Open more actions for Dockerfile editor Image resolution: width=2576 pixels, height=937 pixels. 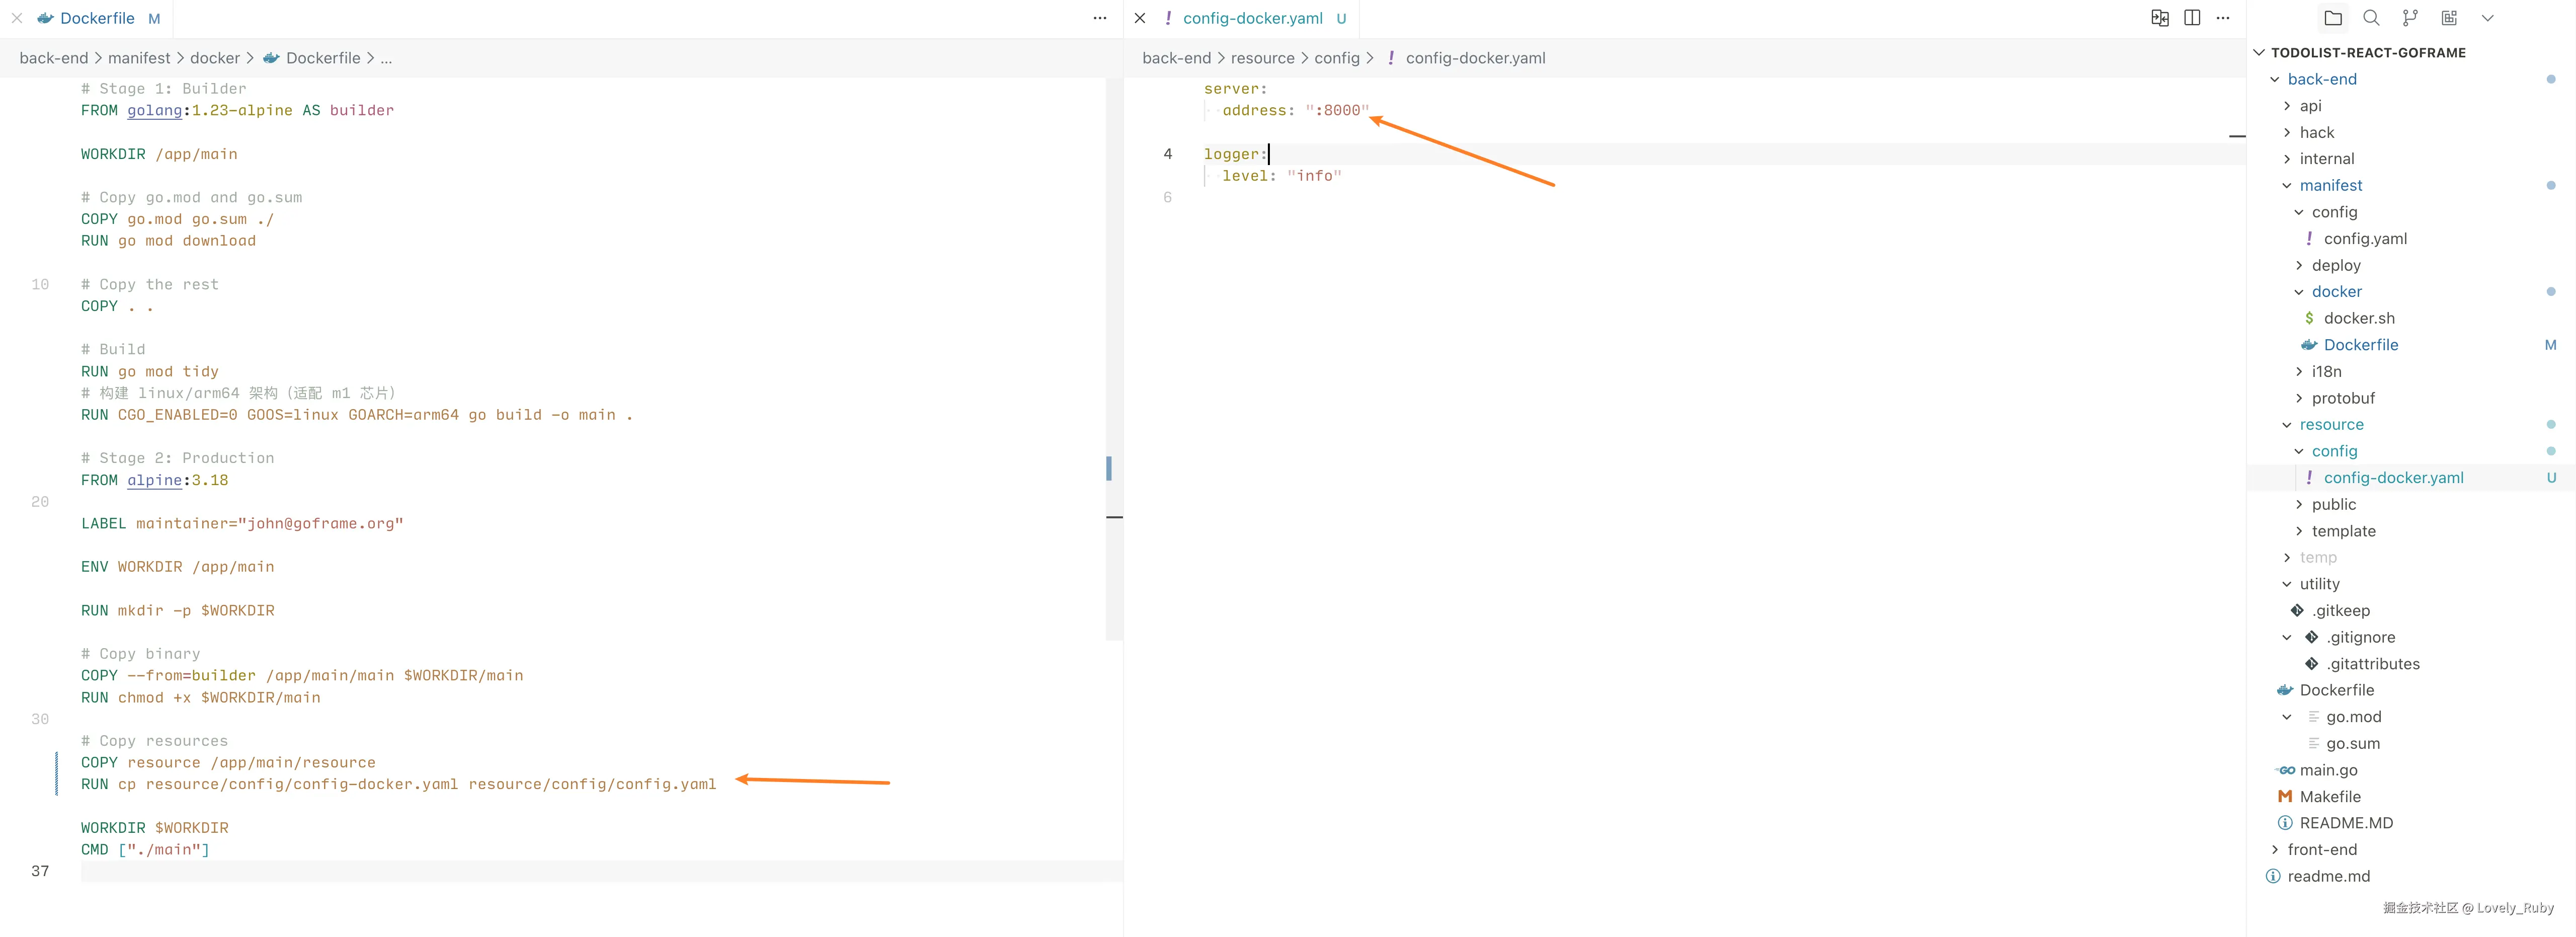(1100, 18)
